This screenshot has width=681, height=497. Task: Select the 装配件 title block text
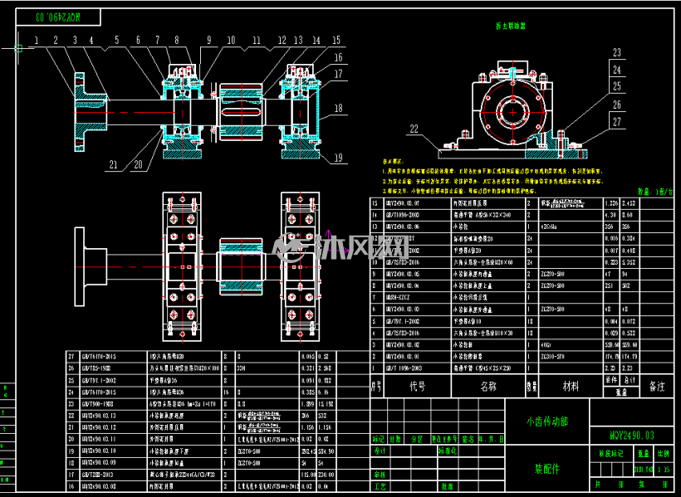[546, 469]
